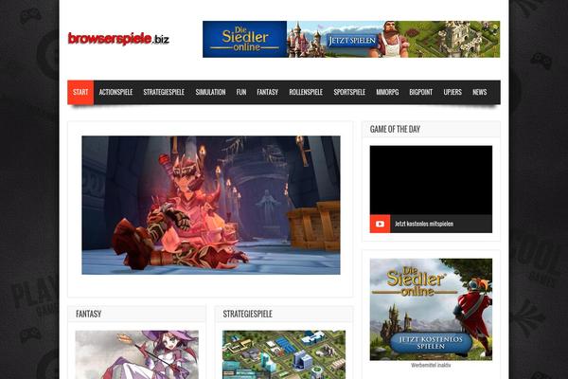568x379 pixels.
Task: Click Jetzt kostenlos mitspielen link
Action: pyautogui.click(x=424, y=224)
